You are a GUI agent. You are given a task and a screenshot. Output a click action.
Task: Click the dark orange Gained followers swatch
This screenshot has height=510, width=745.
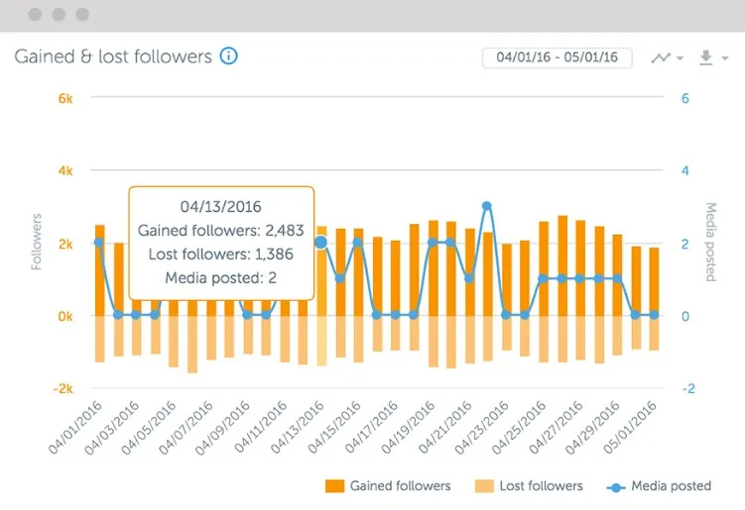(335, 486)
